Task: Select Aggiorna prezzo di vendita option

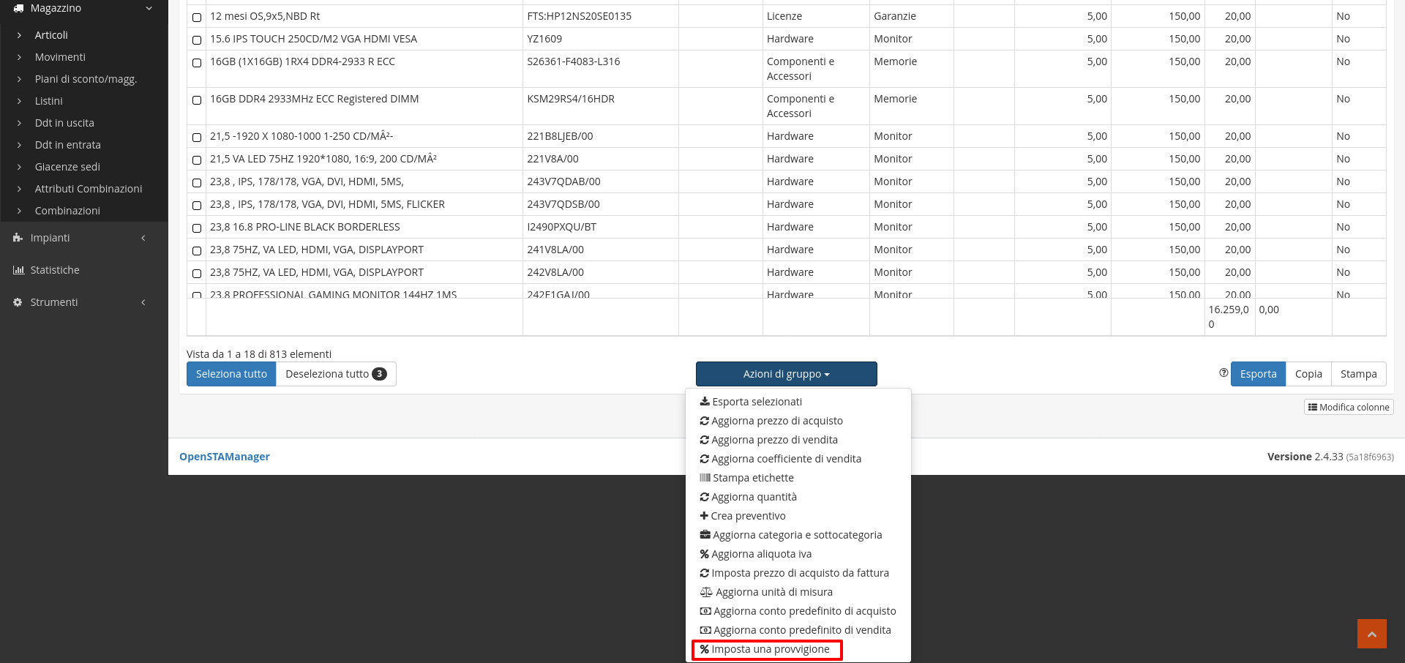Action: [774, 440]
